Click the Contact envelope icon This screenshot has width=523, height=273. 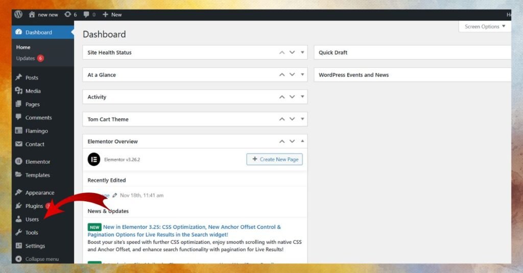tap(19, 144)
